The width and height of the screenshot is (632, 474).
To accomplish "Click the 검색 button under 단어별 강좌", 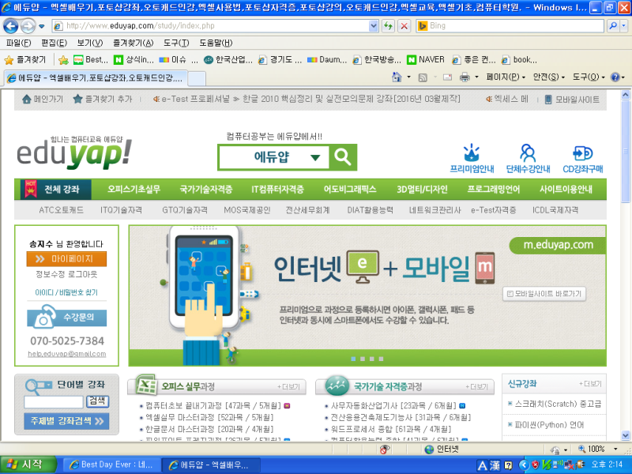I will [x=97, y=401].
